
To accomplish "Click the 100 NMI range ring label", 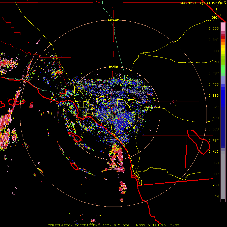I will pyautogui.click(x=113, y=20).
